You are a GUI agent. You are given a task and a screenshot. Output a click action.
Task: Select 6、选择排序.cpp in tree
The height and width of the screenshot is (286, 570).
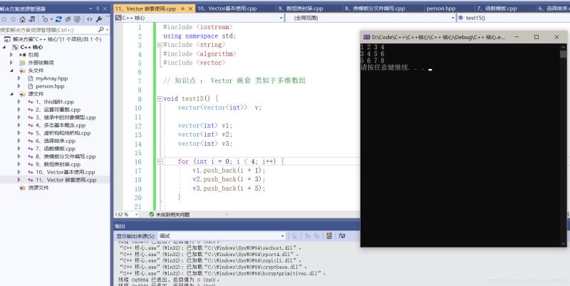[56, 141]
